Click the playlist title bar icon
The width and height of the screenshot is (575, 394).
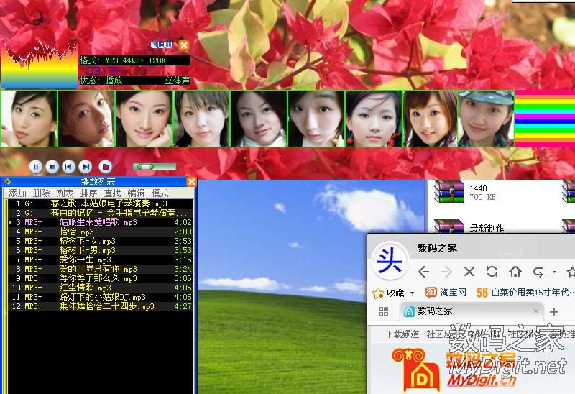7,181
